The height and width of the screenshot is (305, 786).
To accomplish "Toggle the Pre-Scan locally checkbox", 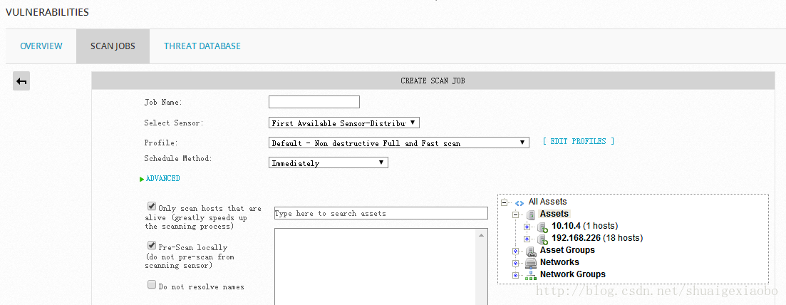I will [151, 245].
